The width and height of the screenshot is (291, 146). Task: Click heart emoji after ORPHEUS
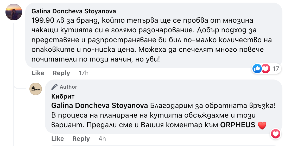click(262, 125)
